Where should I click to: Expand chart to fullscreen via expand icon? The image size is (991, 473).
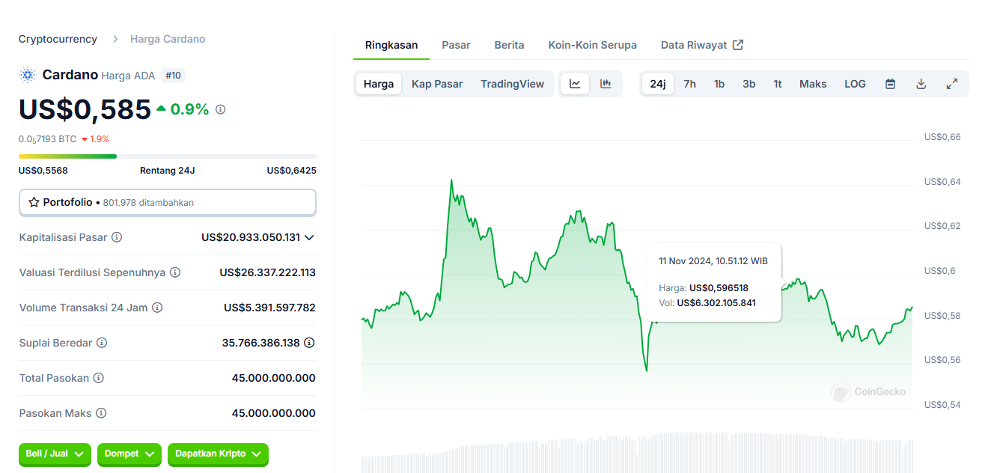pyautogui.click(x=952, y=84)
